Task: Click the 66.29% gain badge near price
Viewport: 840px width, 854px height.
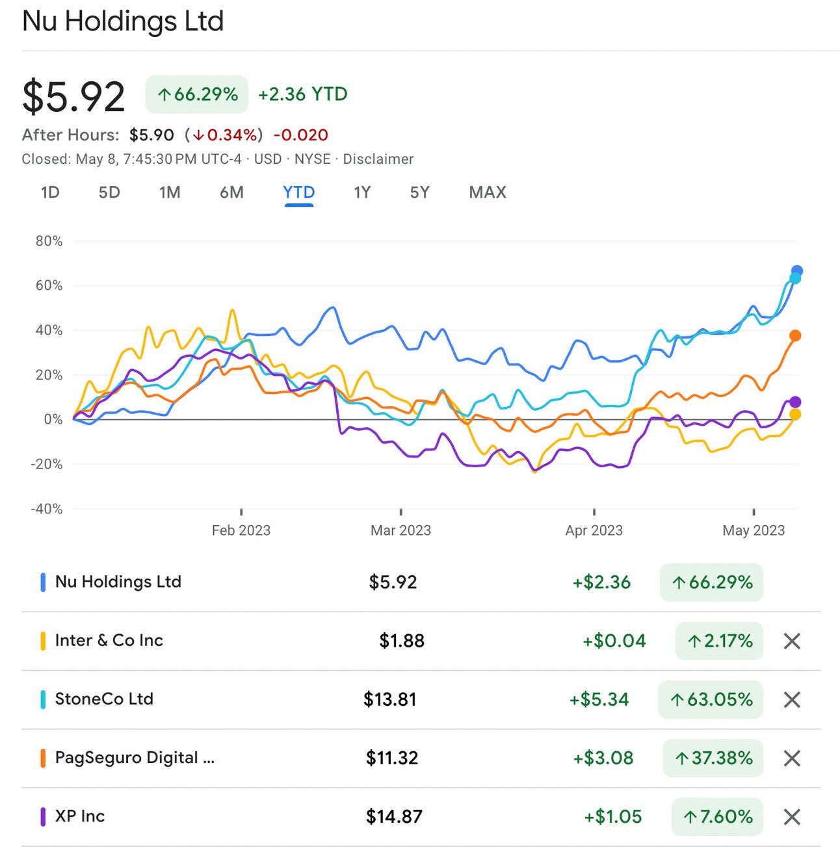Action: tap(197, 95)
